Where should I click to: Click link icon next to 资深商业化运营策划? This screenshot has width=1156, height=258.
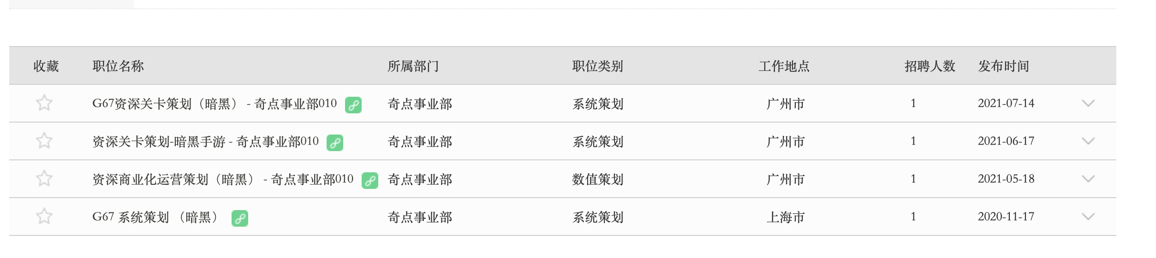370,181
